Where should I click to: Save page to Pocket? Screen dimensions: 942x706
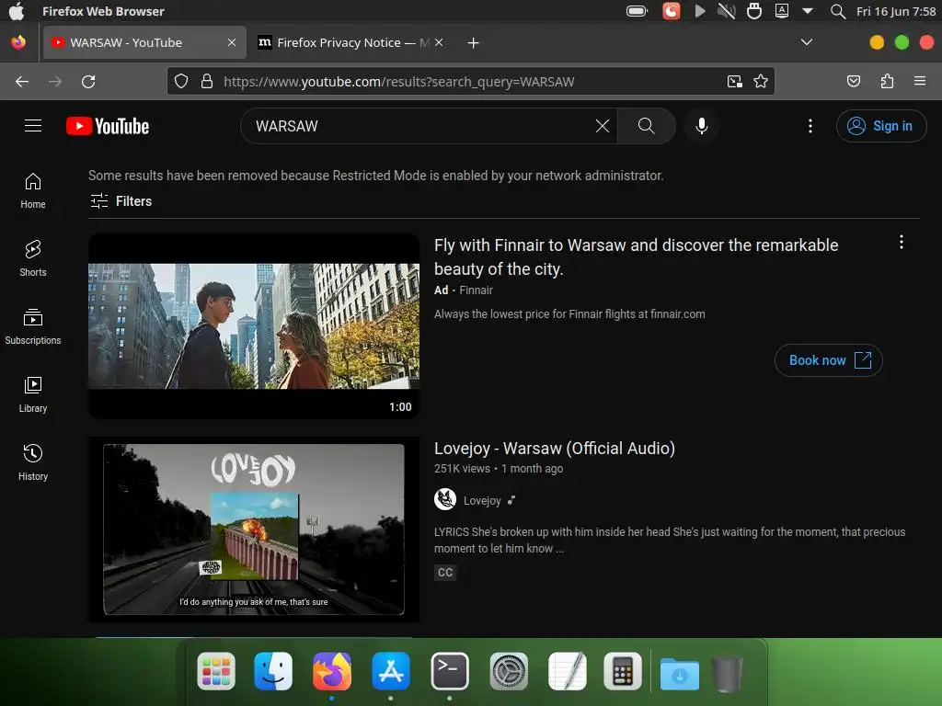click(x=853, y=81)
